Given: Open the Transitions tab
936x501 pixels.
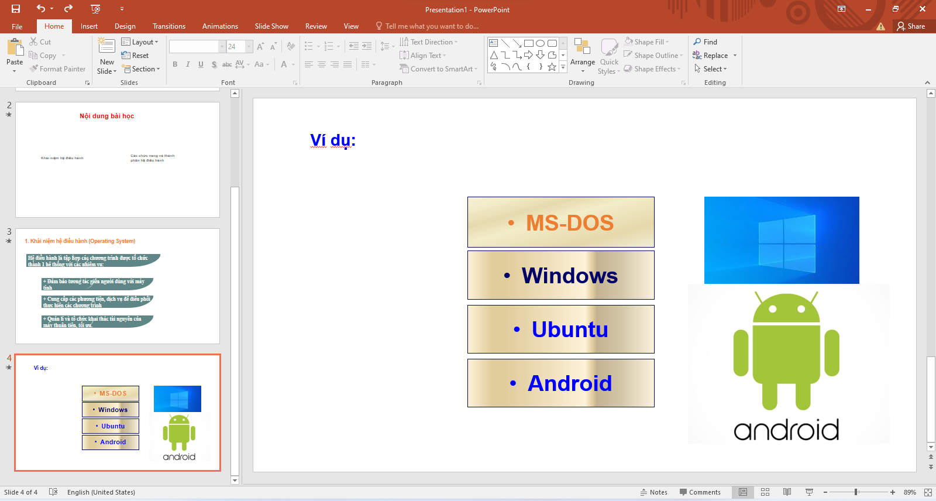Looking at the screenshot, I should [x=169, y=26].
